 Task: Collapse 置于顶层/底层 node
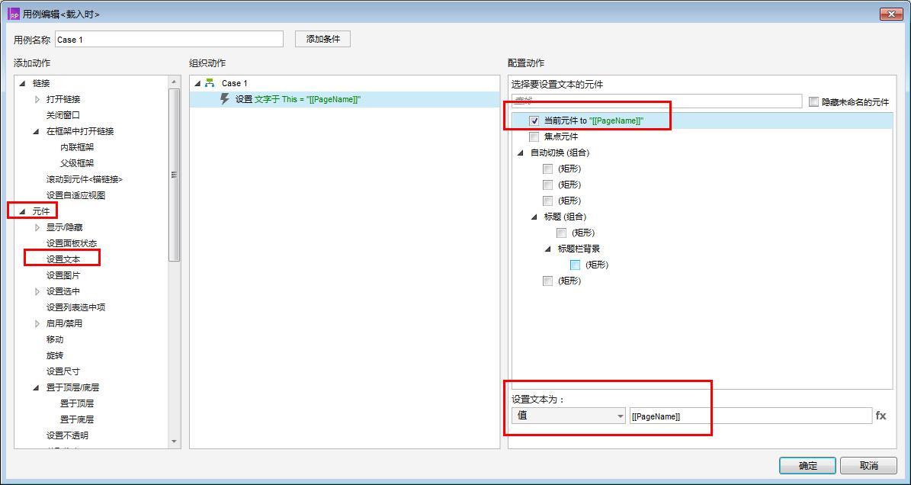(37, 387)
